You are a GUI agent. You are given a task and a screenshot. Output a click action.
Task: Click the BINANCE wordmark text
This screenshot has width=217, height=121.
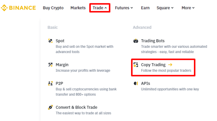point(22,8)
